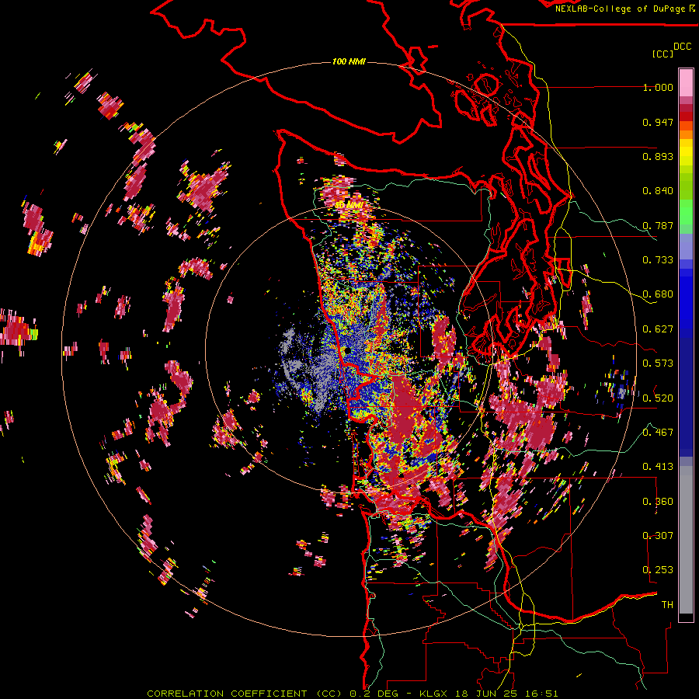Select the 1.000 scale value

click(x=658, y=87)
